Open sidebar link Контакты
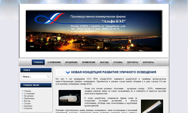The height and width of the screenshot is (113, 188). (28, 108)
